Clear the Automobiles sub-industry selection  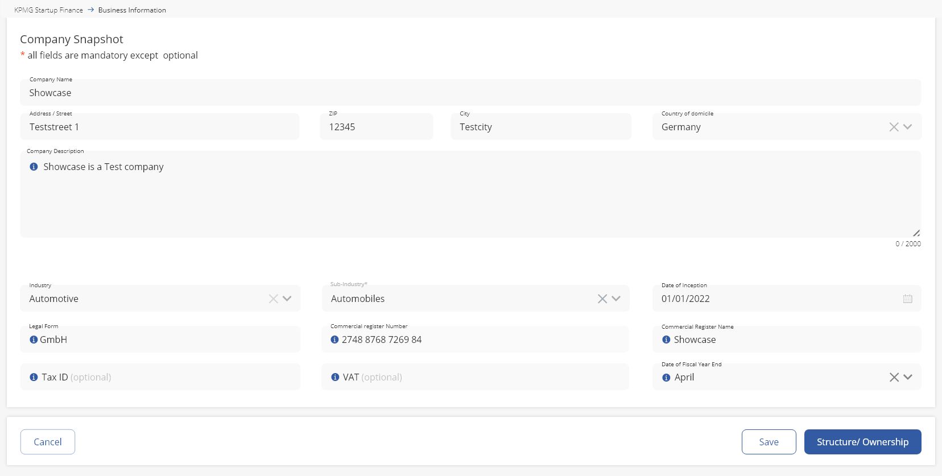pyautogui.click(x=602, y=299)
